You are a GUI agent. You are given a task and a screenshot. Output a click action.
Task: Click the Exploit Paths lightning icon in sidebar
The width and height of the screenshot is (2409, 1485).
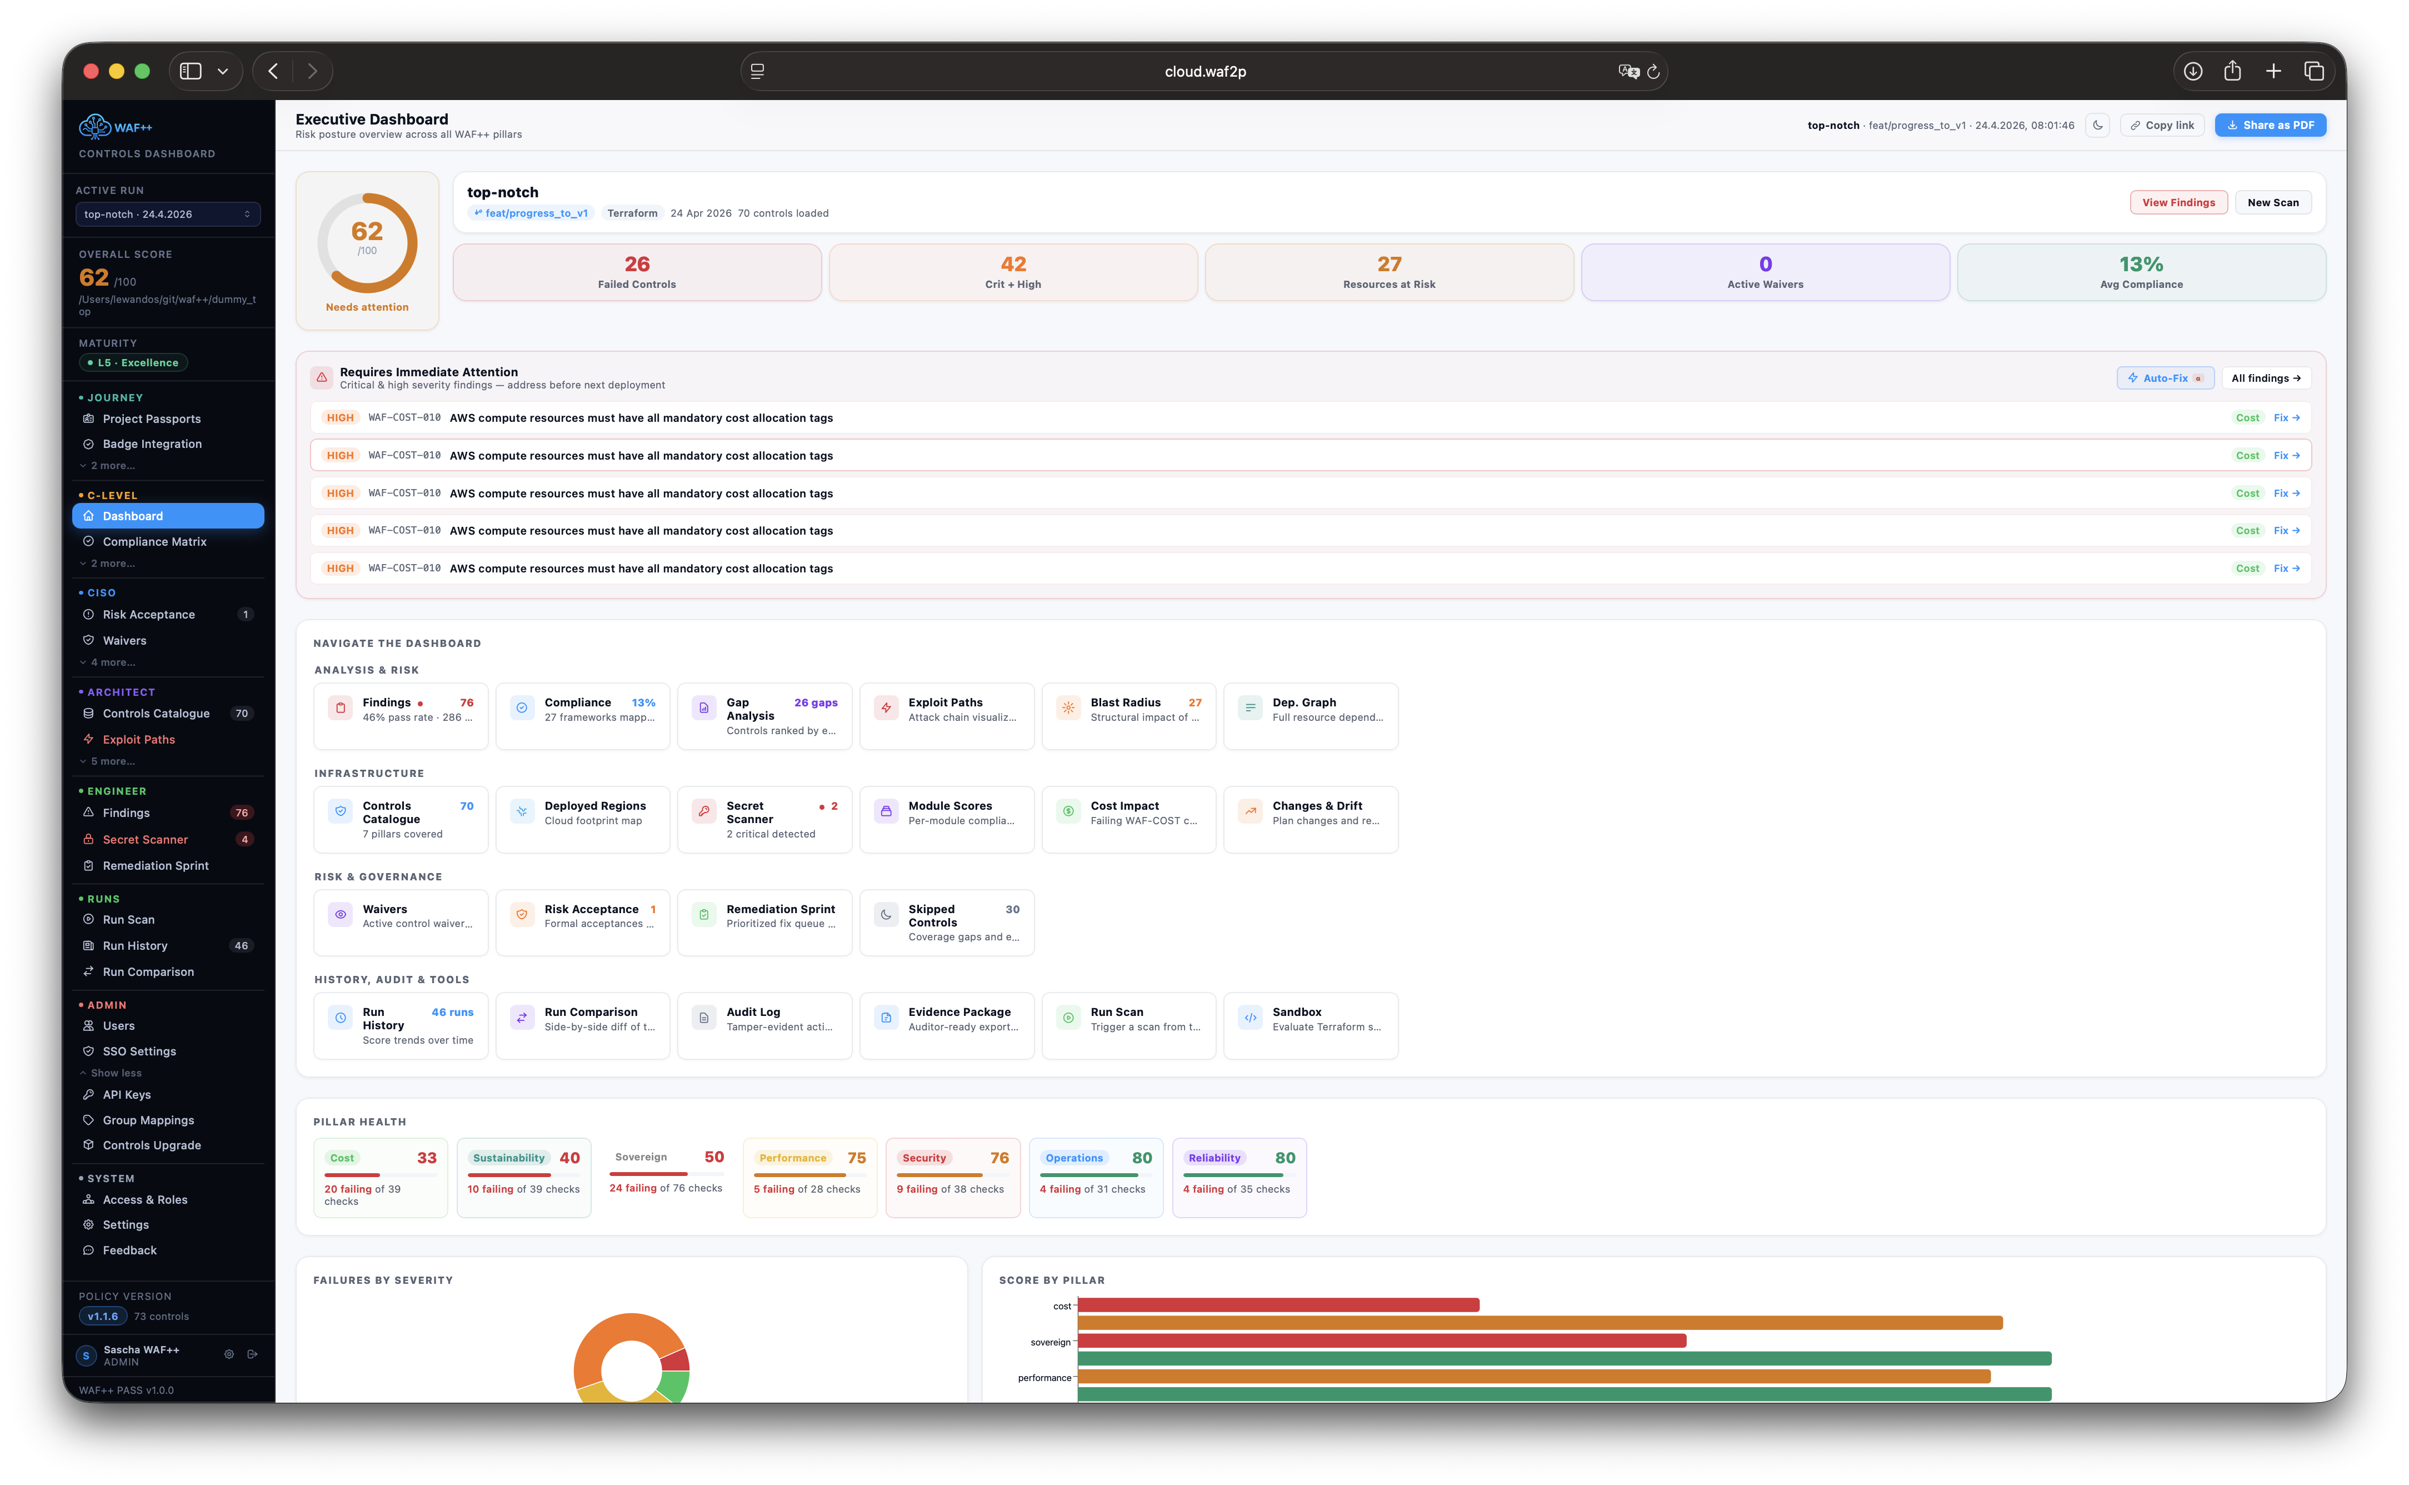point(88,740)
